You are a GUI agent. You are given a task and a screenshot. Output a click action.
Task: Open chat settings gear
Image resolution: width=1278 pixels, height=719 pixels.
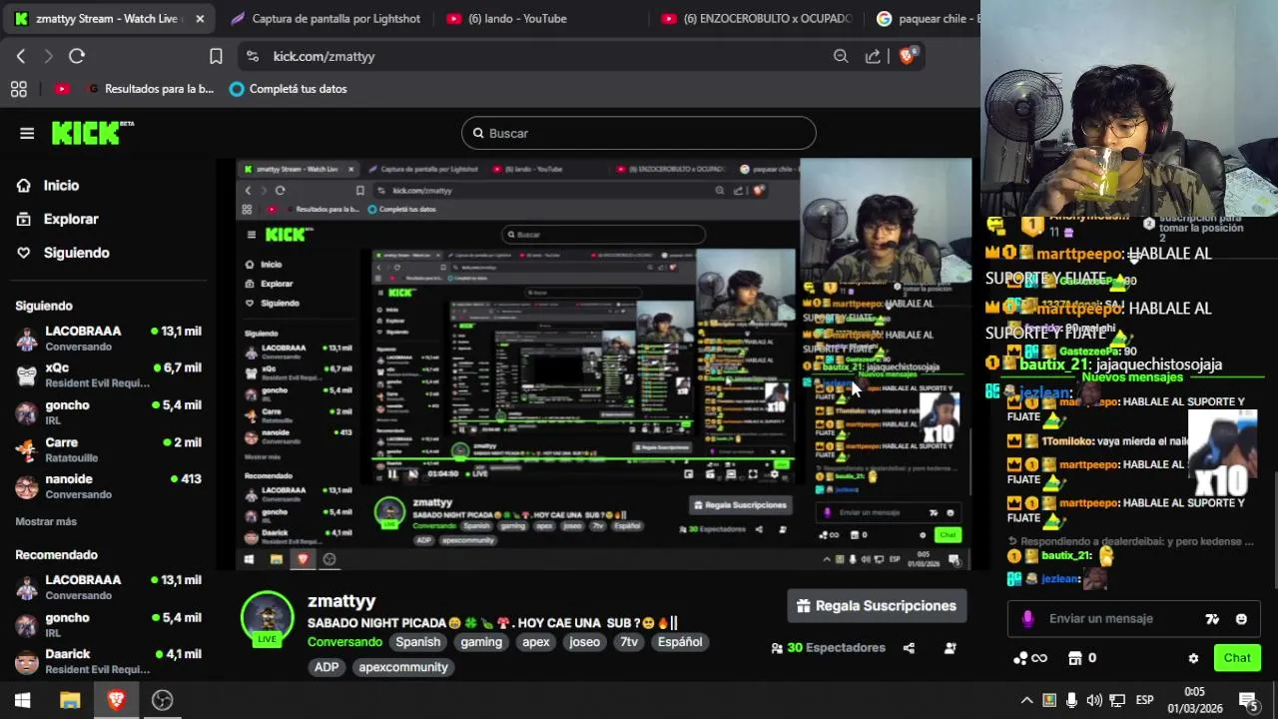pos(1193,658)
